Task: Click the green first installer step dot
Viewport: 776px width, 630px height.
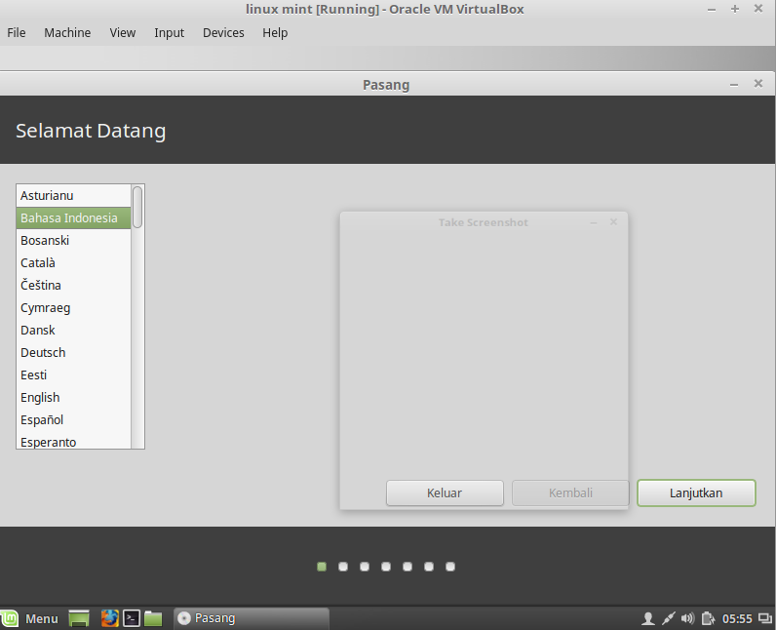Action: (x=322, y=567)
